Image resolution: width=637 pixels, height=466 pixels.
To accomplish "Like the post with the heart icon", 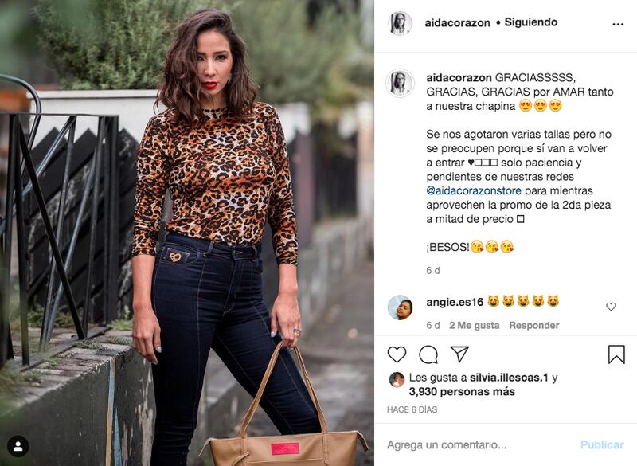I will click(x=397, y=354).
